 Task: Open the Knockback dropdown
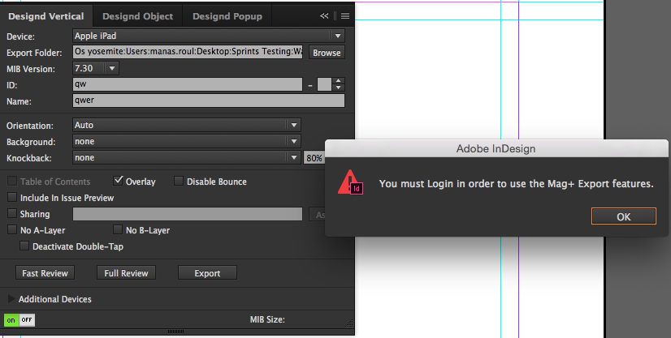(187, 157)
